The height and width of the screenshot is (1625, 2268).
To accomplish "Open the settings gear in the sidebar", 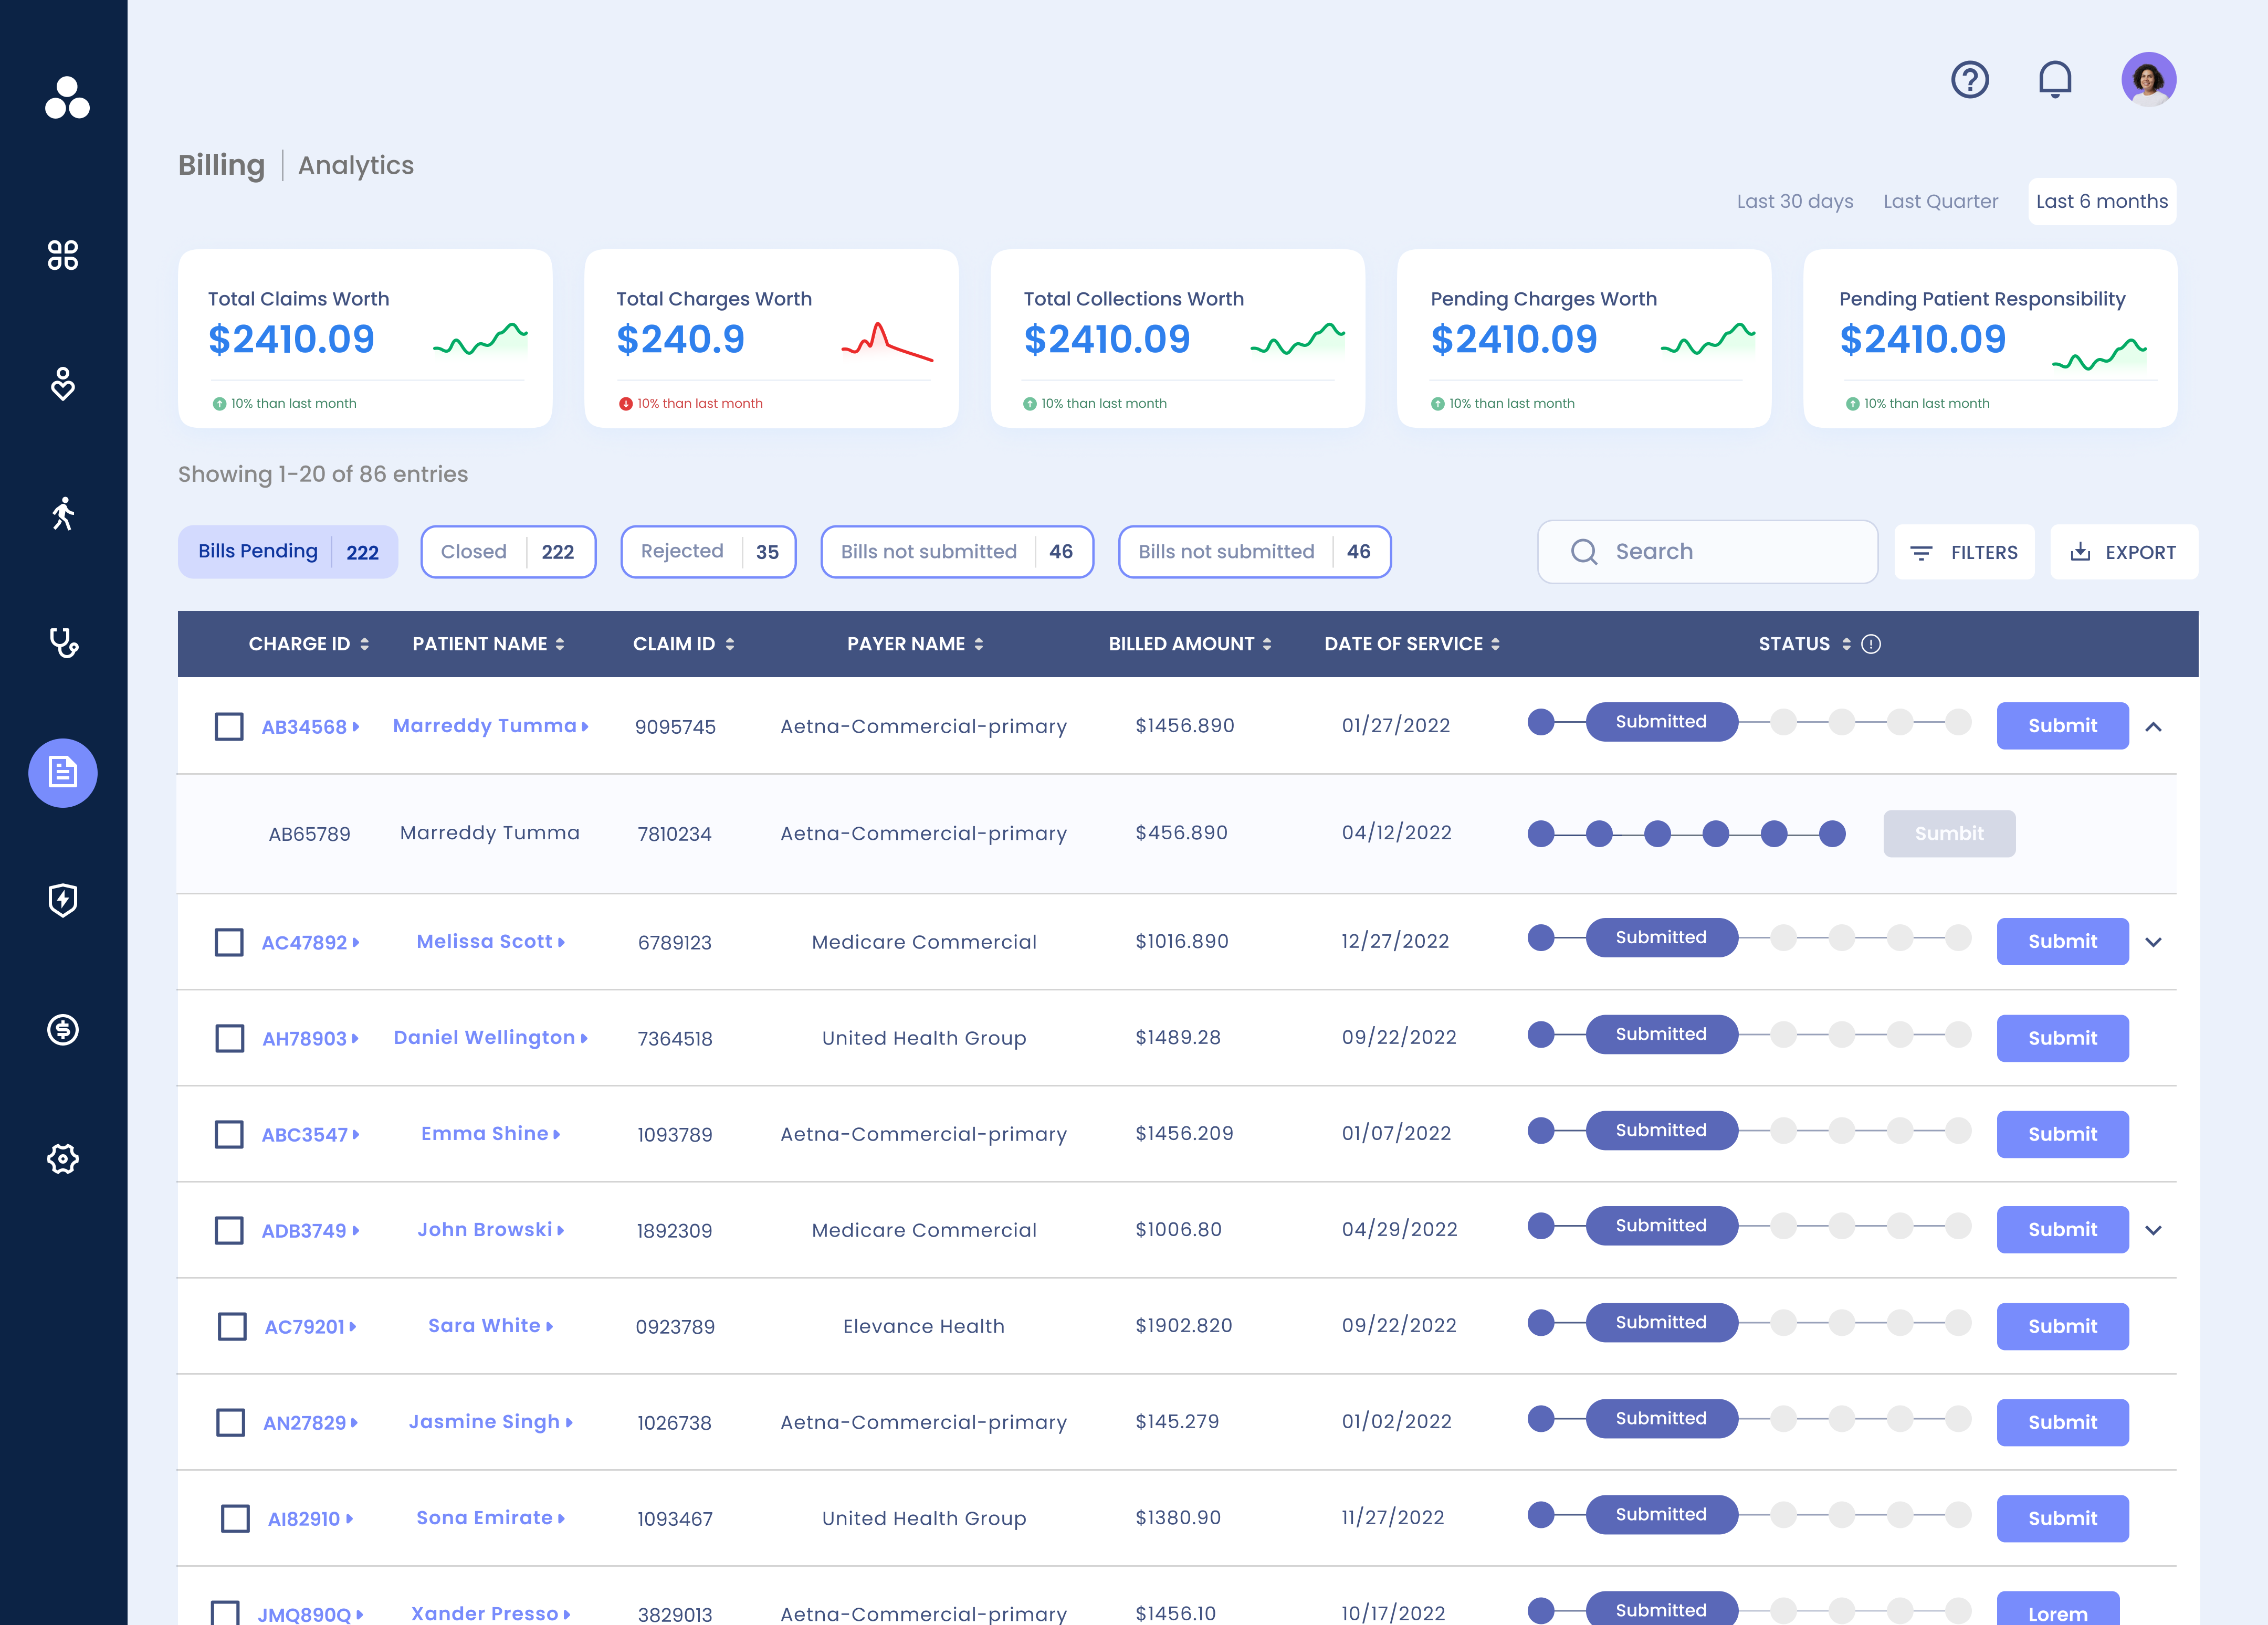I will coord(62,1159).
